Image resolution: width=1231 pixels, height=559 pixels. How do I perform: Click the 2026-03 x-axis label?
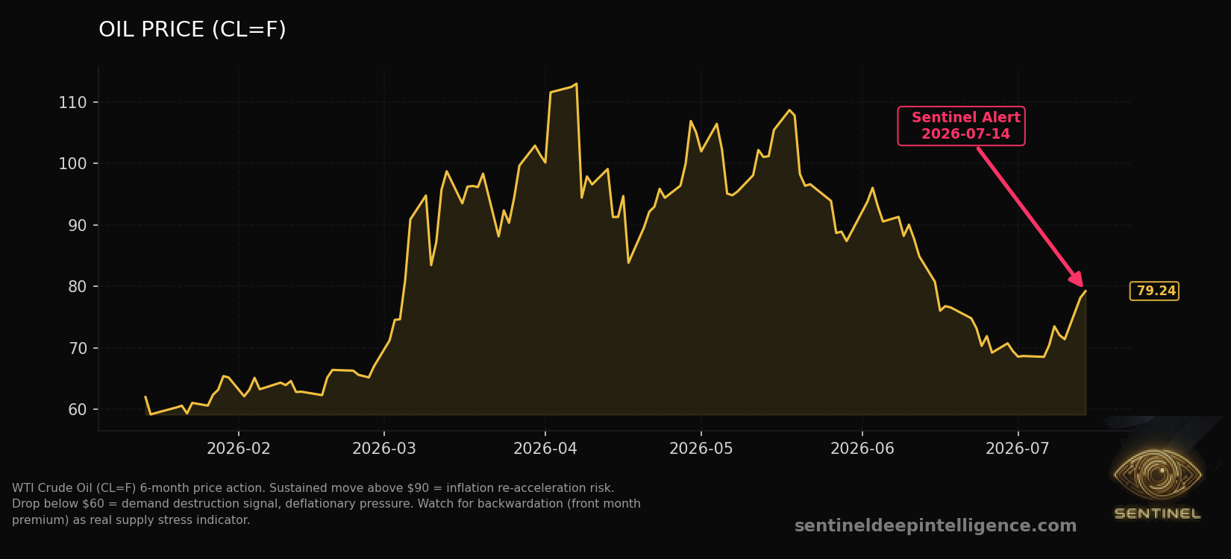point(384,449)
